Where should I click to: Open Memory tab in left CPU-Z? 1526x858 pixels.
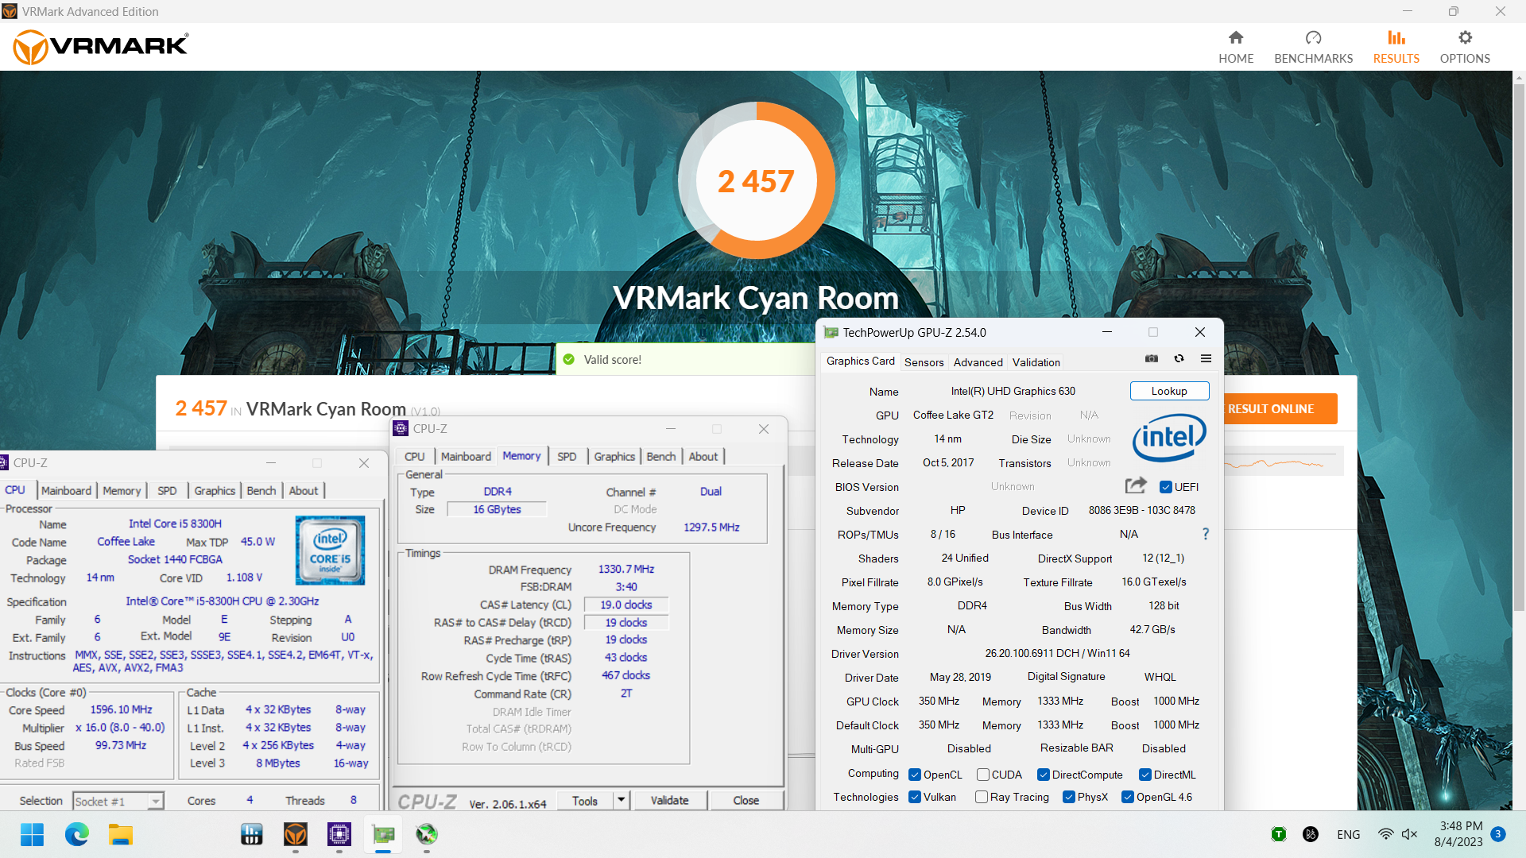click(x=122, y=491)
